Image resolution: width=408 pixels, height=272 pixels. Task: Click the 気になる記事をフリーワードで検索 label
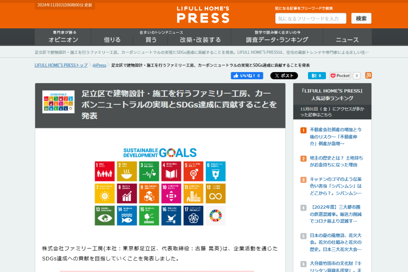[x=304, y=8]
